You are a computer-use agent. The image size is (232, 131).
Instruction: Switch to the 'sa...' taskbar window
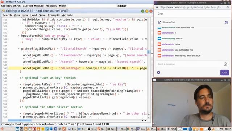coord(111,129)
